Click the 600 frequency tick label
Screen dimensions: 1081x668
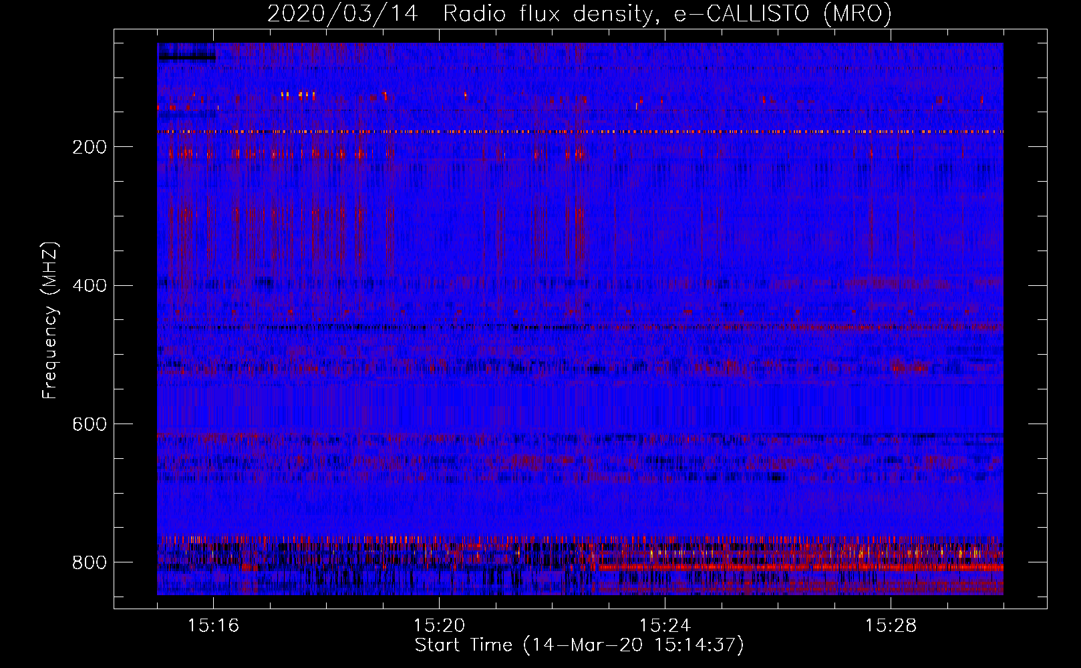point(90,425)
